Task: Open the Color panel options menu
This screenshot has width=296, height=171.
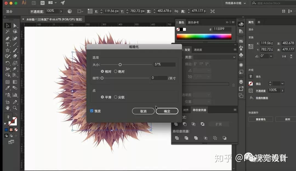Action: pos(233,22)
